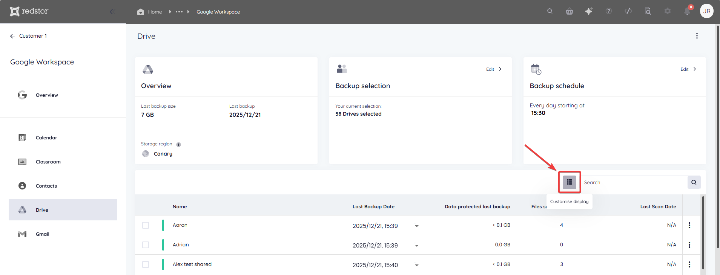This screenshot has width=720, height=275.
Task: Click the page vertical scrollbar
Action: click(717, 136)
